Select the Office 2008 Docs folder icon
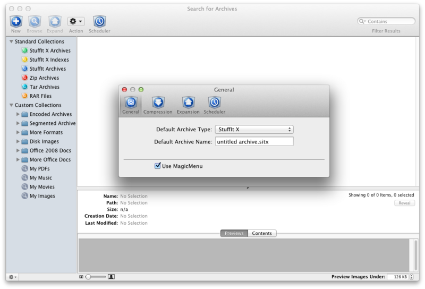This screenshot has height=289, width=425. (24, 150)
